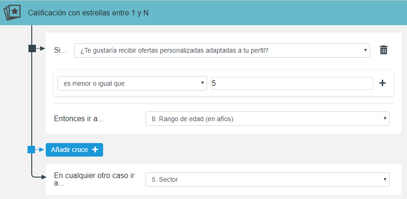Click the blue square node beside Añadir cruce
This screenshot has width=407, height=199.
pos(31,150)
